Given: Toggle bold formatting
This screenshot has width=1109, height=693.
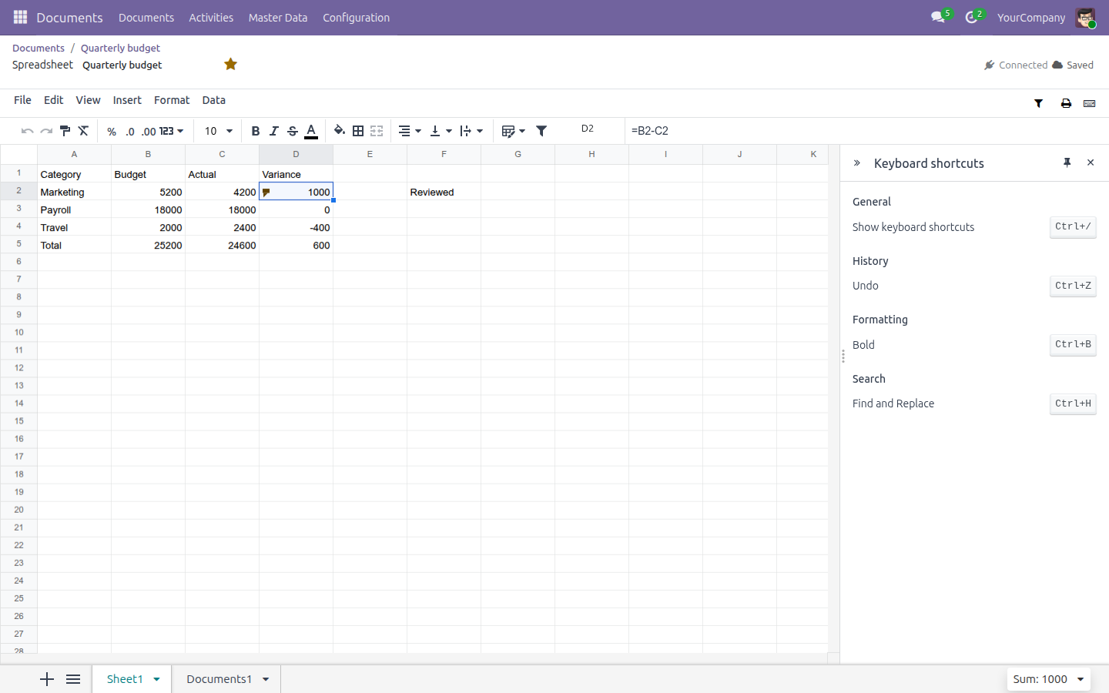Looking at the screenshot, I should pyautogui.click(x=256, y=131).
